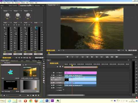The image size is (138, 103).
Task: Click the Audio 3 volume fader
Action: coord(26,34)
